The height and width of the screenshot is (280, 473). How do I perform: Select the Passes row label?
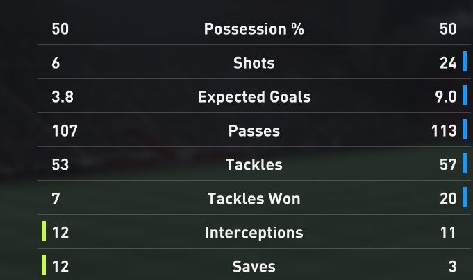(x=254, y=131)
